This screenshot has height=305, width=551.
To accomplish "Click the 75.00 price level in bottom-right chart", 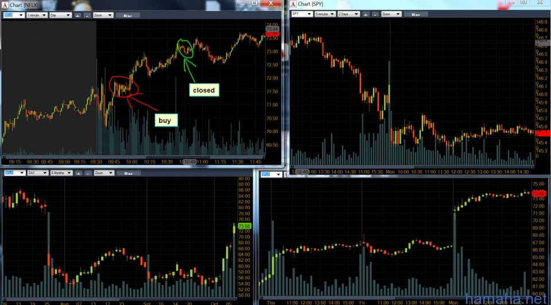I will tap(538, 184).
